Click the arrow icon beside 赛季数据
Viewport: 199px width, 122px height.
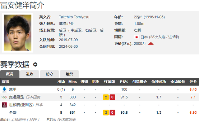point(35,64)
